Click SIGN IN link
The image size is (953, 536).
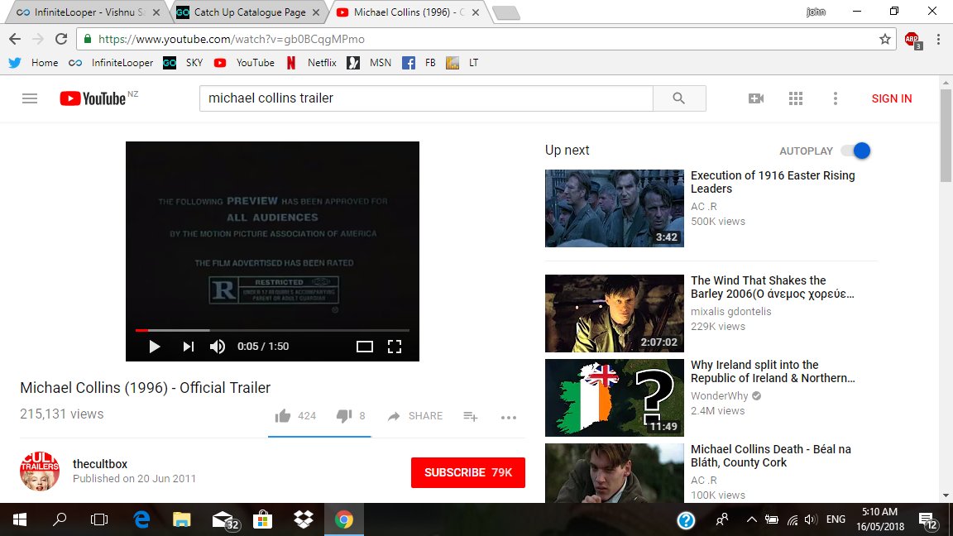[x=892, y=98]
